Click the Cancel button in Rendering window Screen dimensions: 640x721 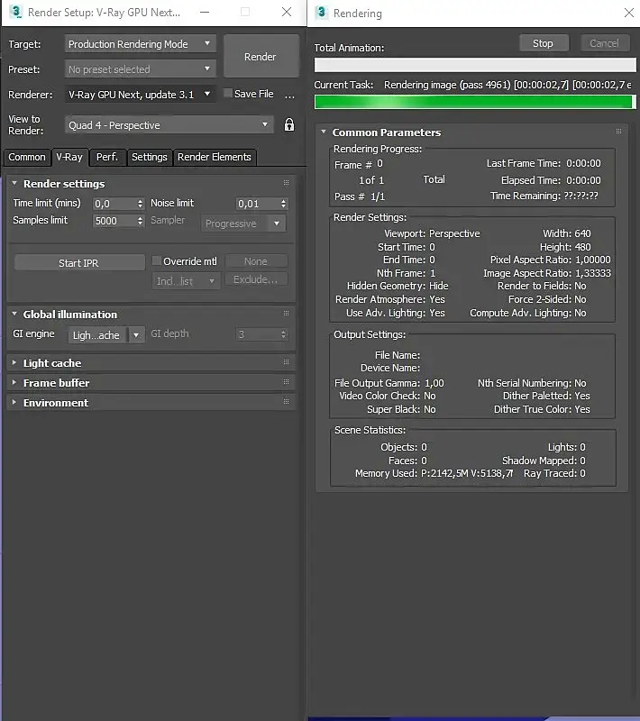[x=604, y=43]
